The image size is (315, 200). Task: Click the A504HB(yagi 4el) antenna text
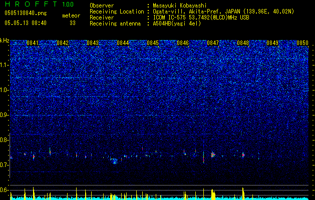tap(177, 23)
